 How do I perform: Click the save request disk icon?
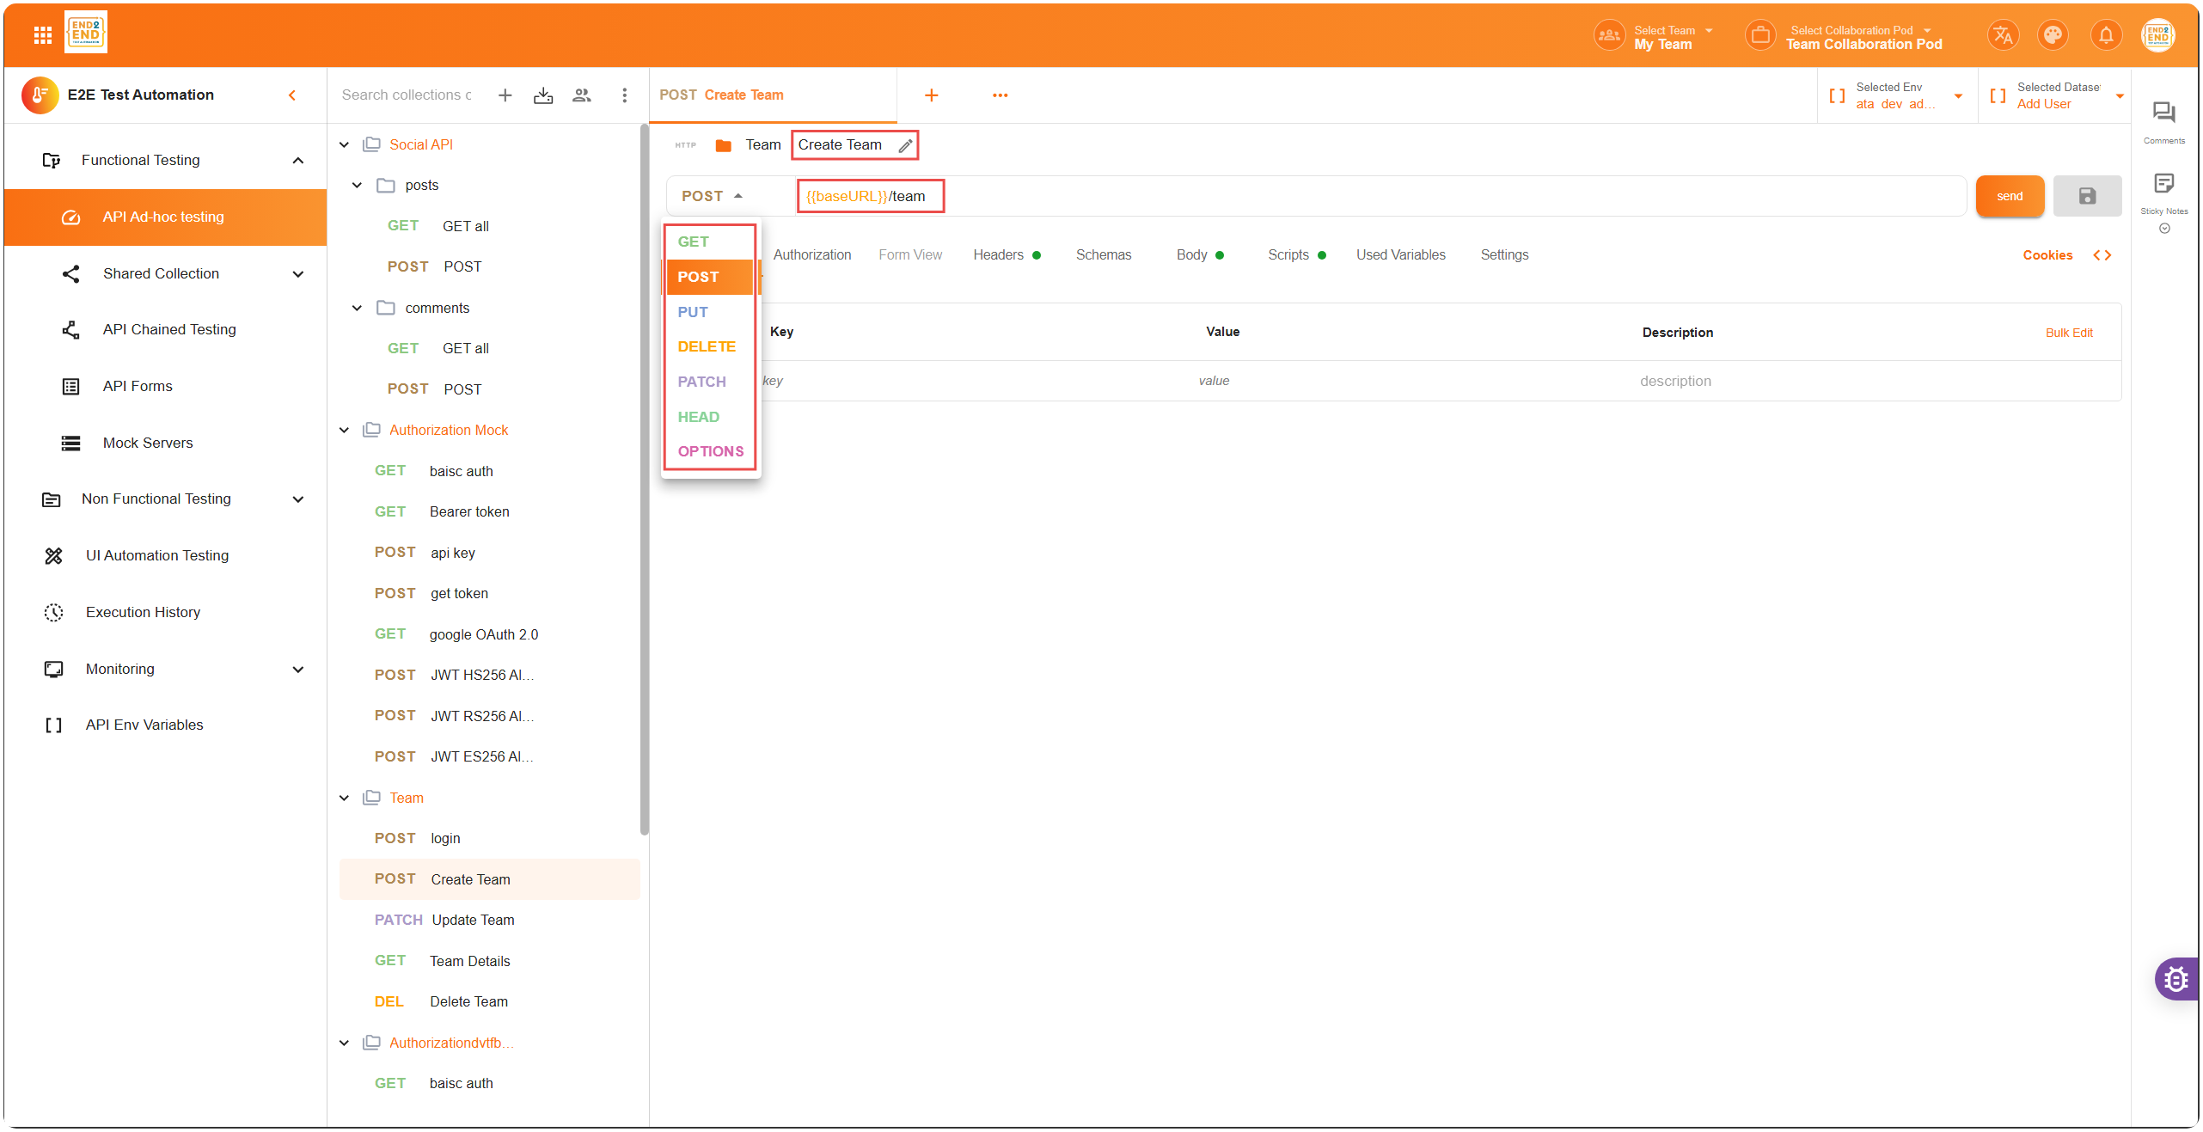[2087, 196]
